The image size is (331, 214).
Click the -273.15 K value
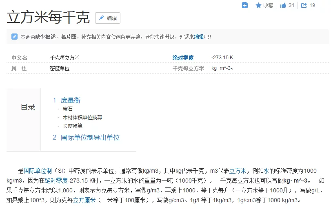pyautogui.click(x=222, y=58)
